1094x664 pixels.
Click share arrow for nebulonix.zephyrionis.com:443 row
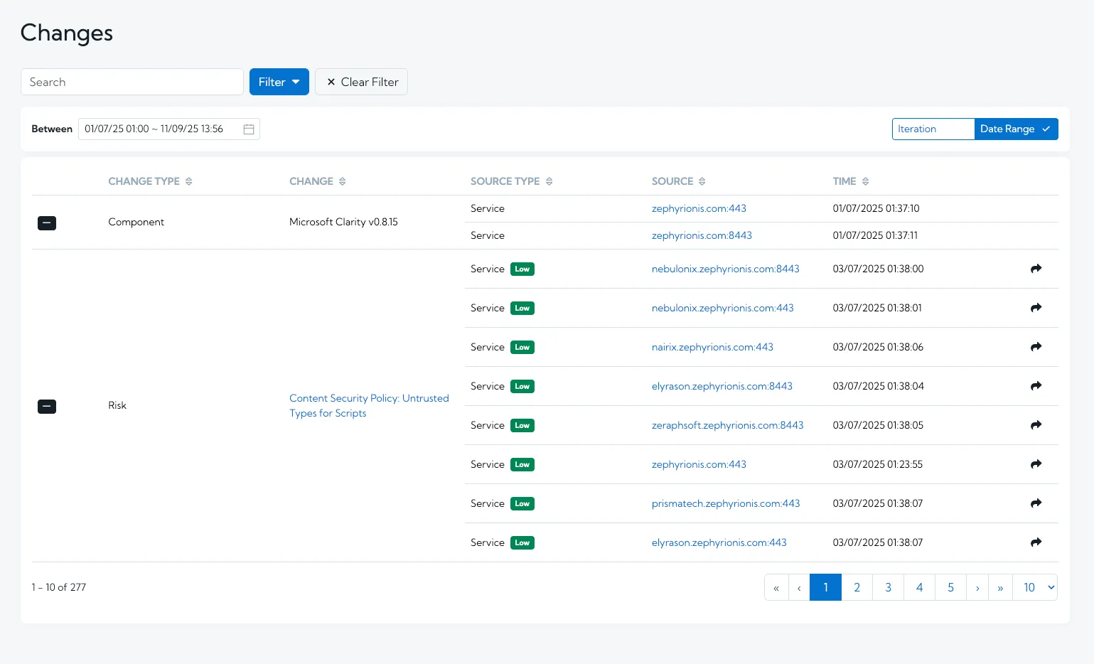coord(1036,308)
